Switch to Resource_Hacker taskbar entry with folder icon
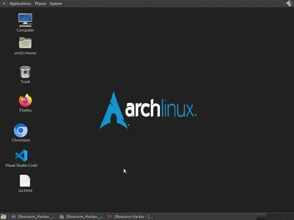294x220 pixels. click(x=81, y=217)
